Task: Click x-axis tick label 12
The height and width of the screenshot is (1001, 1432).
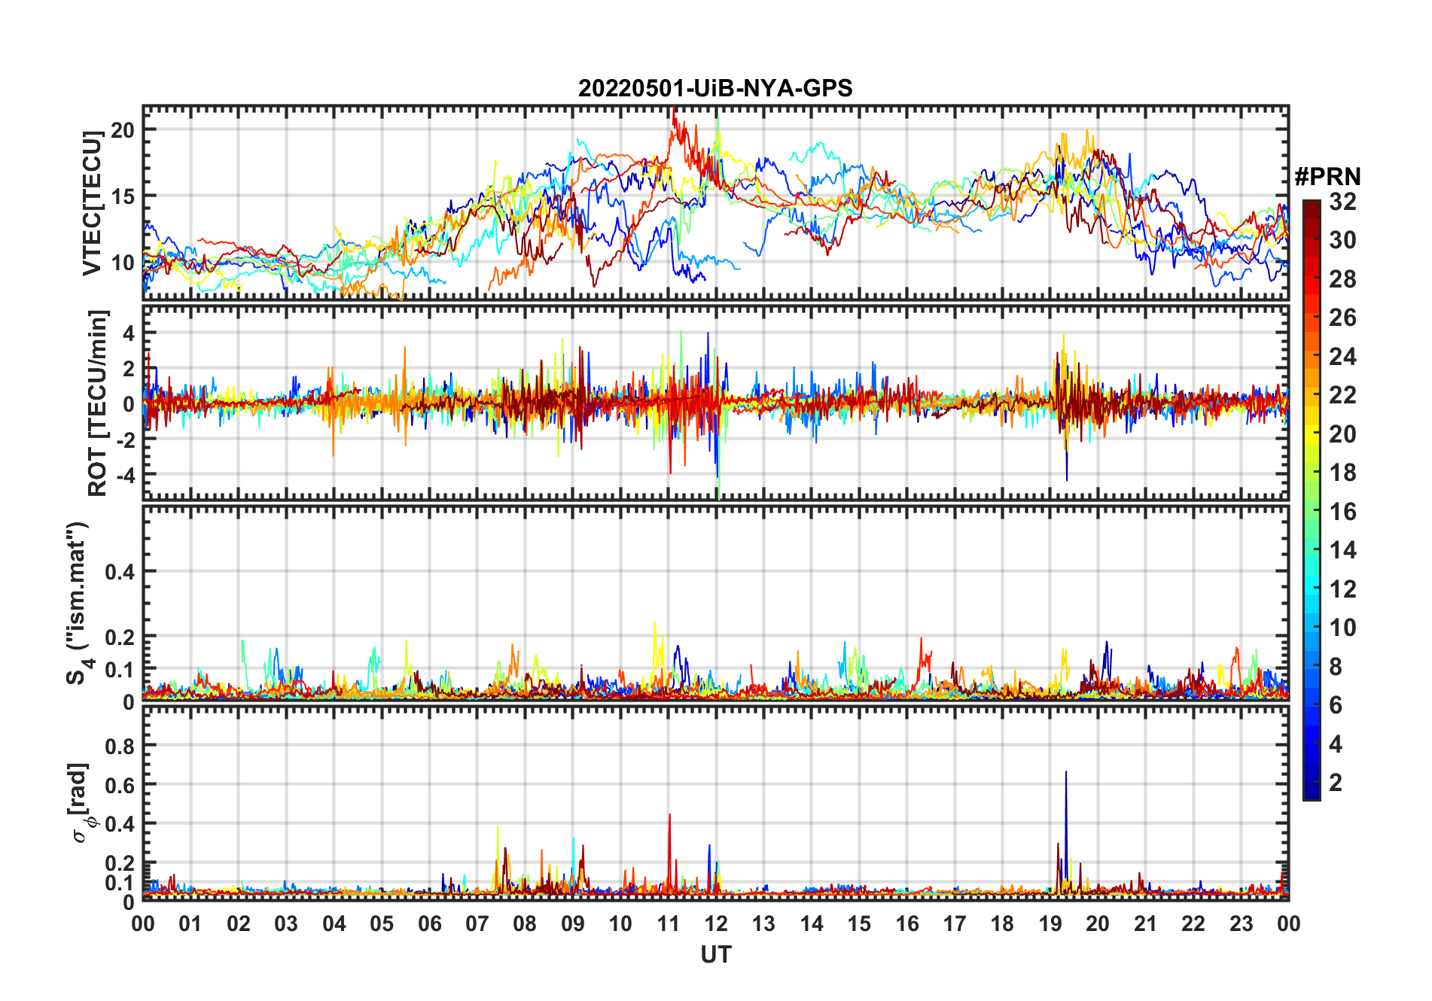Action: click(715, 923)
